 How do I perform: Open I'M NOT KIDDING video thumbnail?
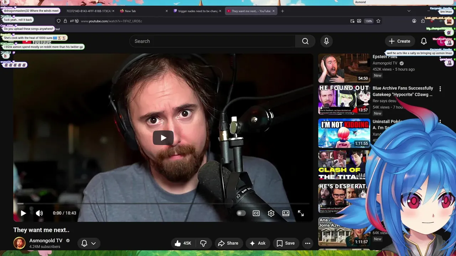(x=344, y=133)
